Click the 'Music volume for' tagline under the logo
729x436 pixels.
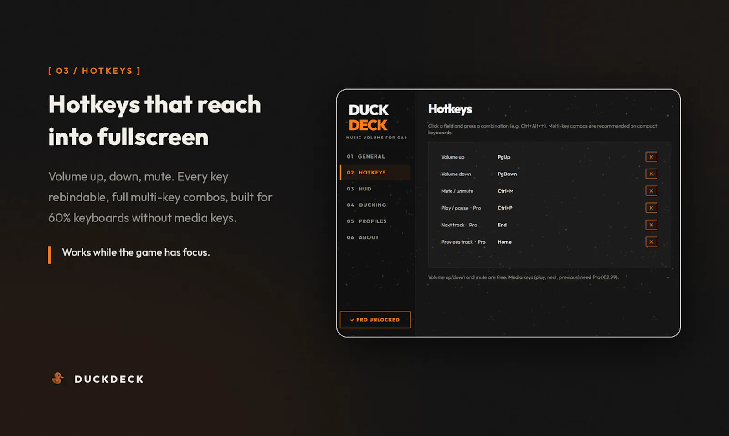(x=376, y=138)
